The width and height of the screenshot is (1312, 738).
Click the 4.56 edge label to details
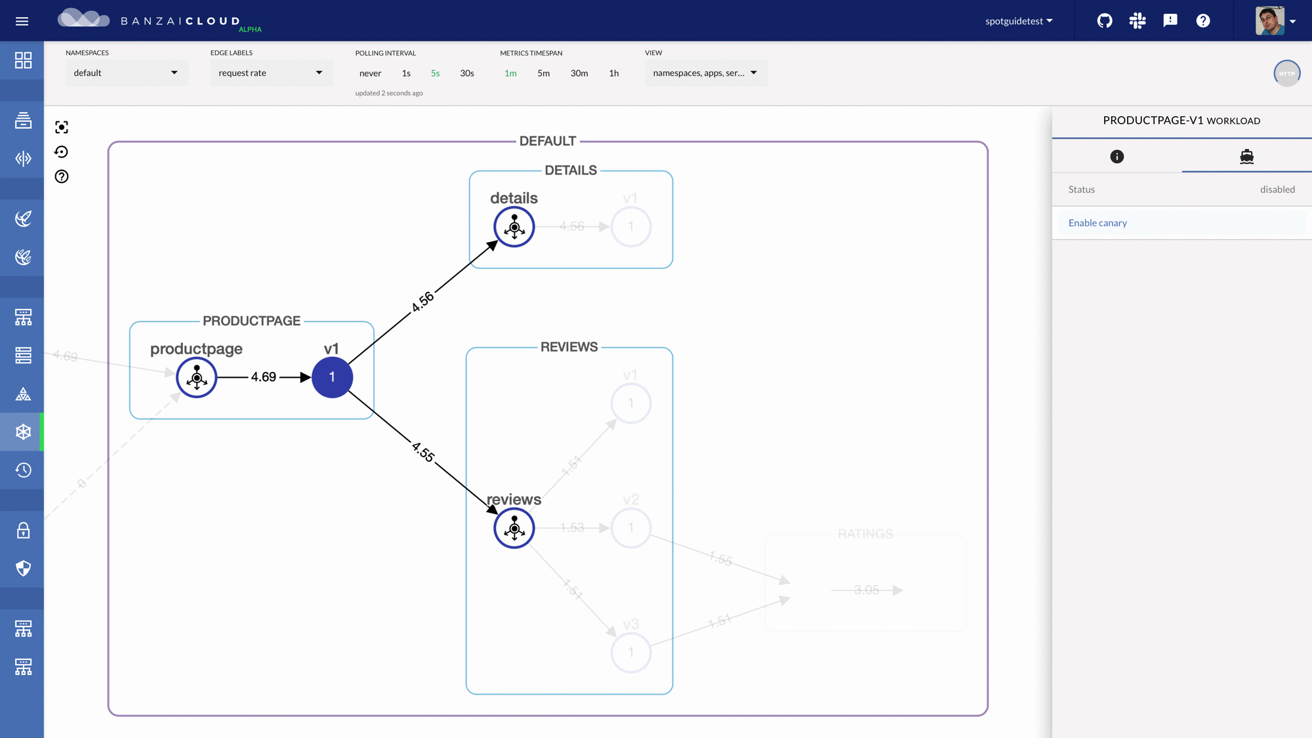tap(423, 302)
